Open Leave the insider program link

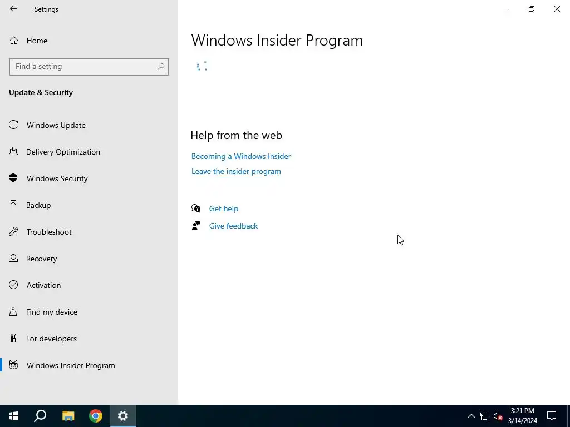236,171
